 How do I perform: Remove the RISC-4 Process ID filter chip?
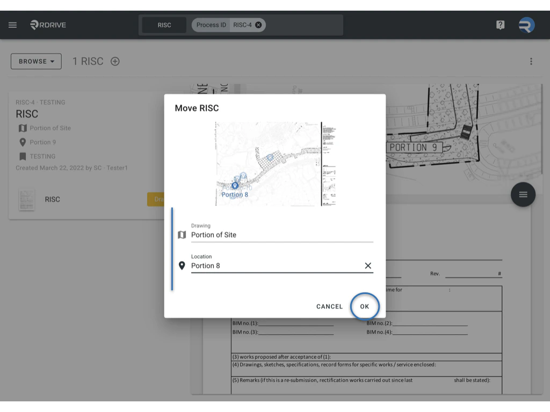tap(258, 25)
